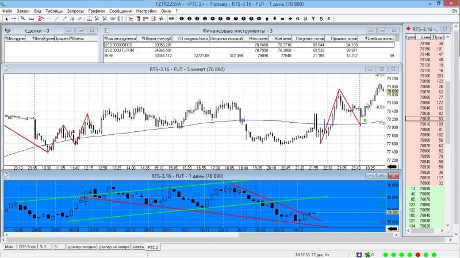Click the right arrow marker icon
This screenshot has height=258, width=460.
pyautogui.click(x=290, y=19)
